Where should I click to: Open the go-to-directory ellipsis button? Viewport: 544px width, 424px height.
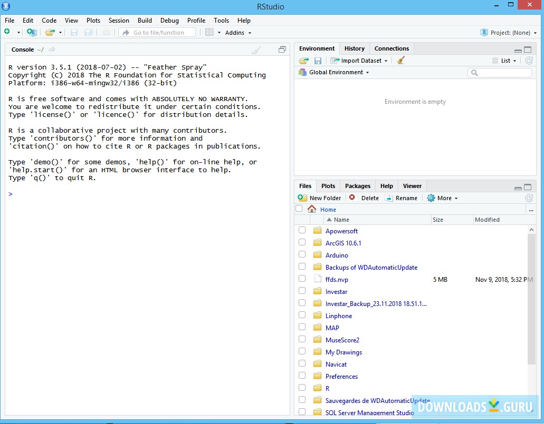tap(531, 210)
